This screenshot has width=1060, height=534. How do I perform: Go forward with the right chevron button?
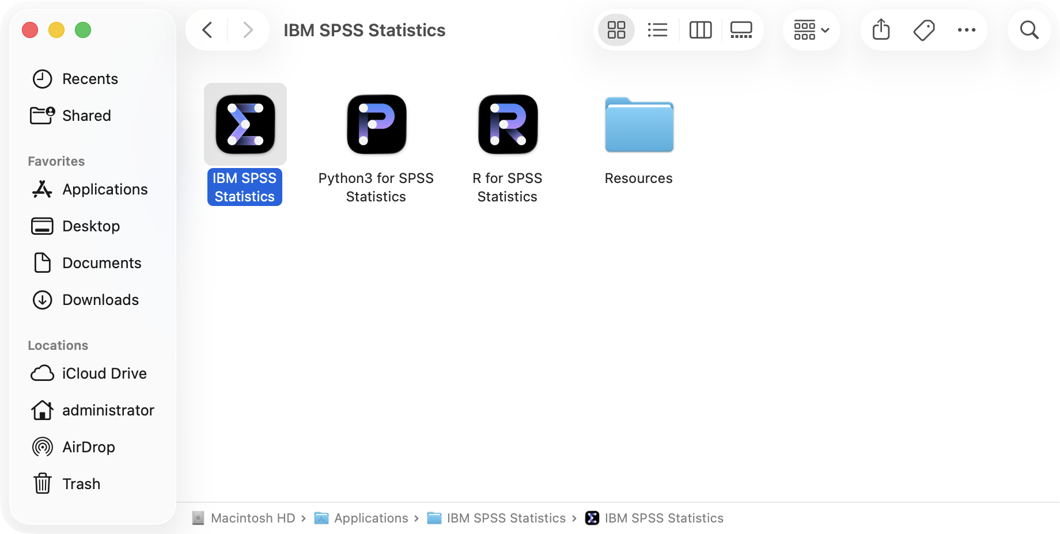click(248, 30)
